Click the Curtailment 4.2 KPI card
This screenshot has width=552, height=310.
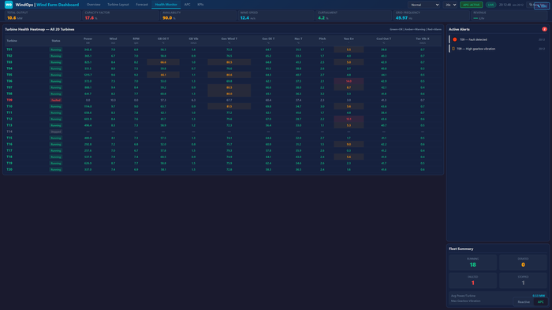[x=353, y=16]
